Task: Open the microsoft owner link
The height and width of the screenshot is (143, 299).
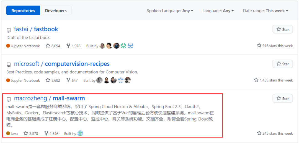Action: tap(27, 64)
